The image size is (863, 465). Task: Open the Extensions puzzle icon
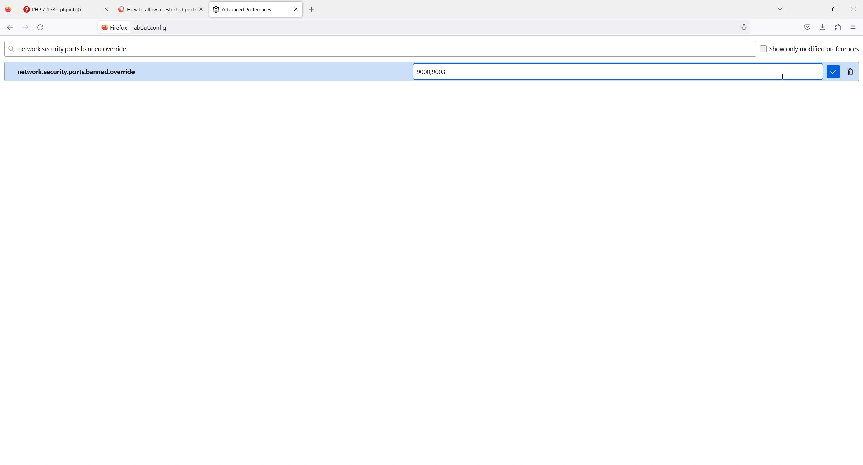pyautogui.click(x=838, y=27)
